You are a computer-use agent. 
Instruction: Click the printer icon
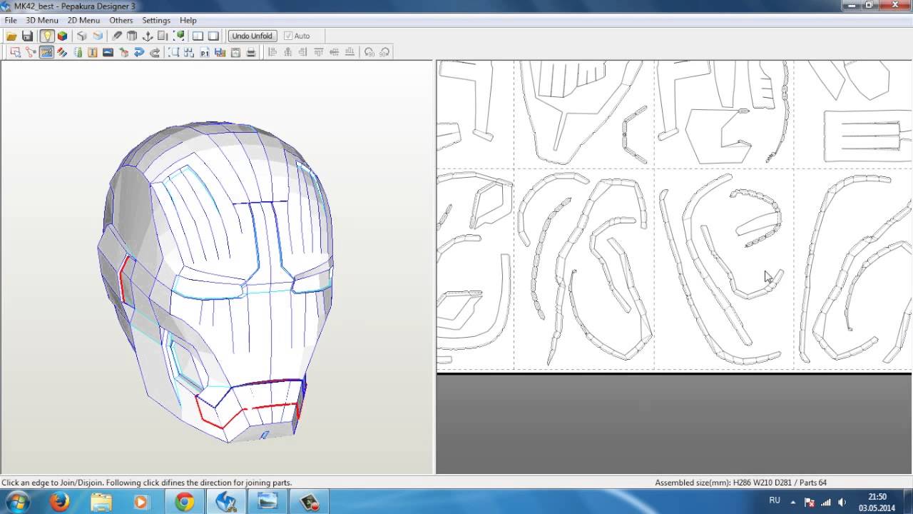(251, 52)
